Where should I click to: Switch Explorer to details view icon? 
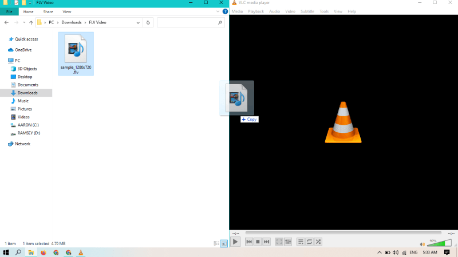(216, 243)
